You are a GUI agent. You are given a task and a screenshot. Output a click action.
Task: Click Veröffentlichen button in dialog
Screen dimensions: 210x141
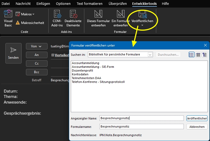[197, 118]
